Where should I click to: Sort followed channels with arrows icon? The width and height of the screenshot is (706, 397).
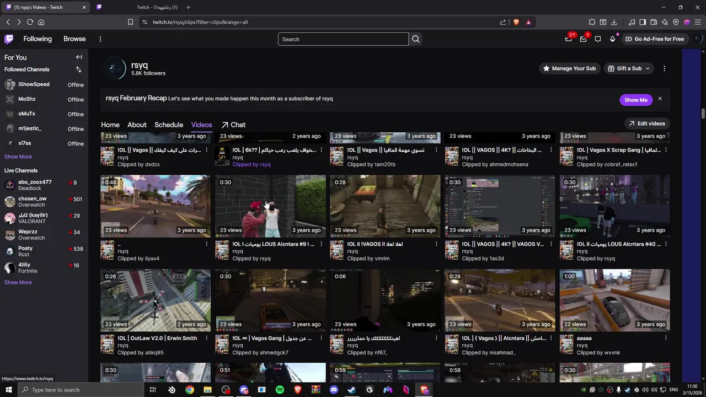[x=78, y=69]
